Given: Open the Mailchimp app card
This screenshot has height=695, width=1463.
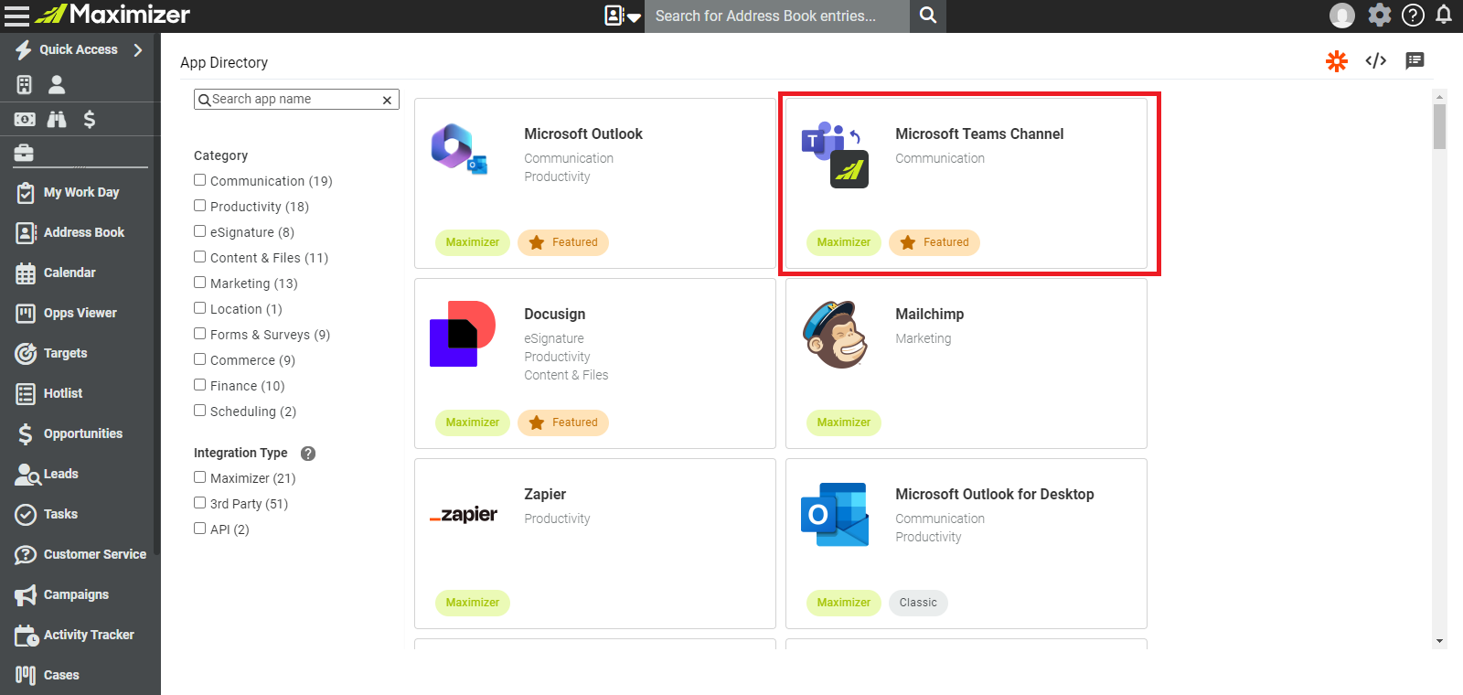Looking at the screenshot, I should (x=966, y=364).
